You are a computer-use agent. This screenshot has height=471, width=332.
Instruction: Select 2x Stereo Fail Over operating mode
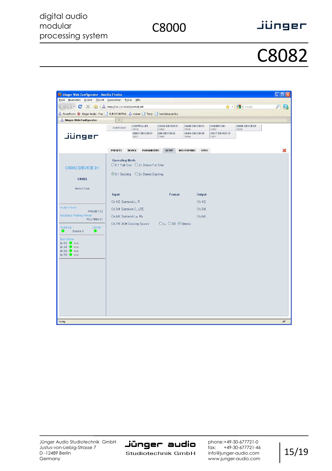(x=136, y=165)
